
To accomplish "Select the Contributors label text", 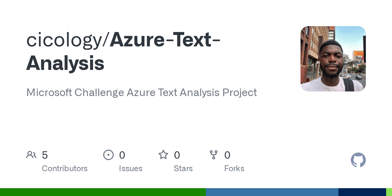I will coord(65,169).
